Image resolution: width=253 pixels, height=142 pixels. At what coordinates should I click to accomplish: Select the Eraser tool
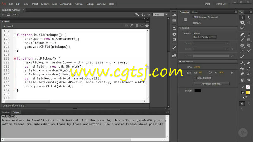[242, 74]
